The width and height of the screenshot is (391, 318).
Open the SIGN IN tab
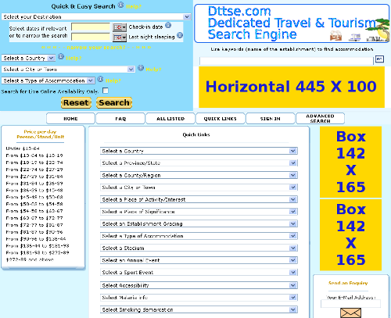point(271,119)
